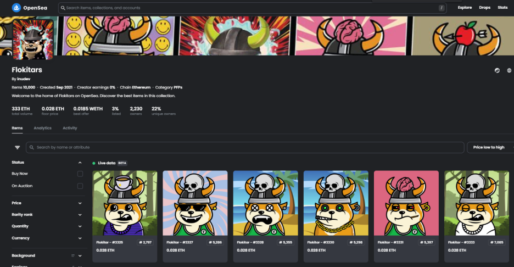
Task: Click rarity rank badge # 5,355
Action: [x=286, y=242]
